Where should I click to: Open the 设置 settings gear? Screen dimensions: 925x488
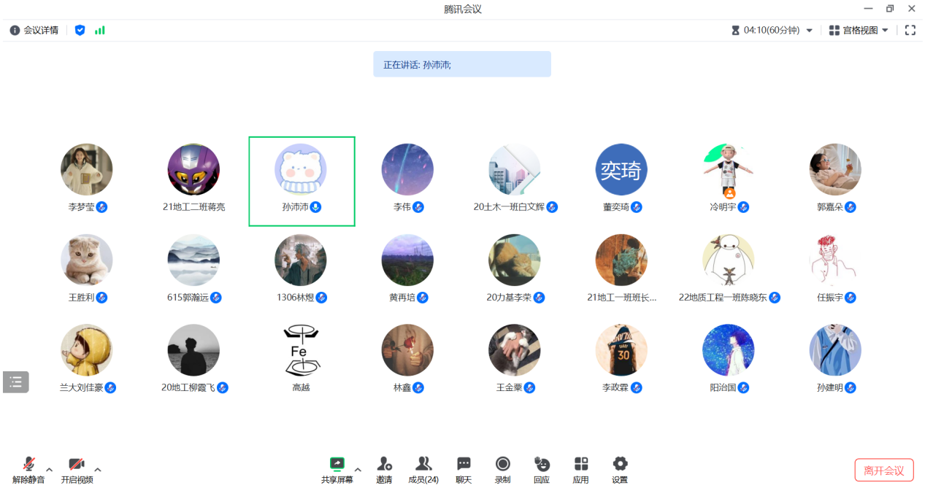(620, 464)
